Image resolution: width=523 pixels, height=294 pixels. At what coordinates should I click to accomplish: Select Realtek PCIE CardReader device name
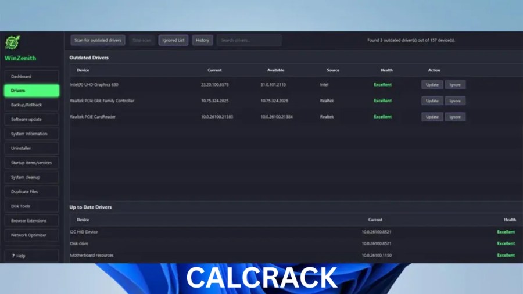(x=93, y=117)
